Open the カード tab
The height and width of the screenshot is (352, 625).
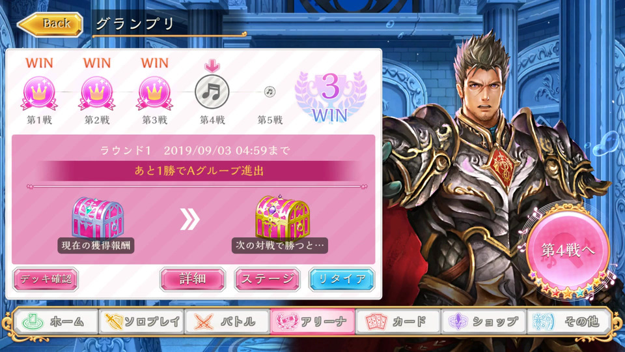(398, 321)
